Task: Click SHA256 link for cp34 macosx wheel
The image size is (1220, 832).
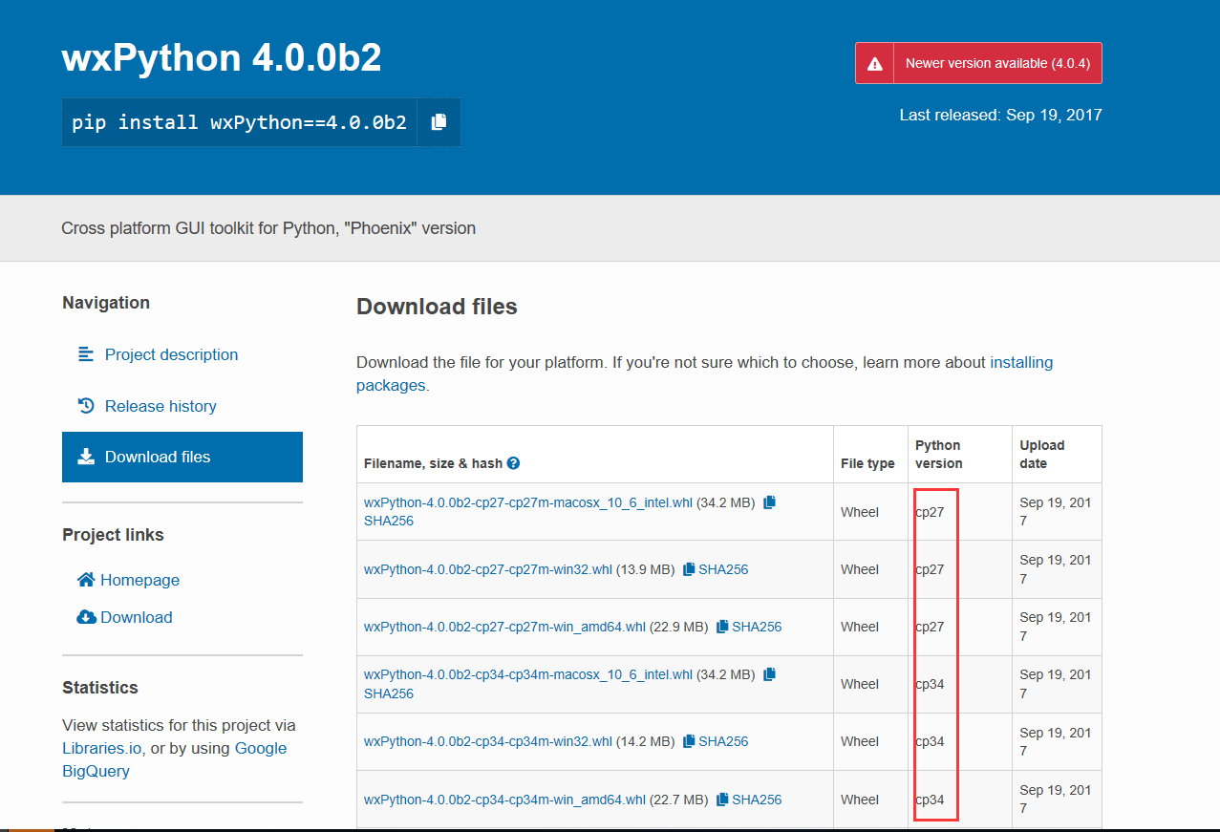Action: click(x=389, y=693)
